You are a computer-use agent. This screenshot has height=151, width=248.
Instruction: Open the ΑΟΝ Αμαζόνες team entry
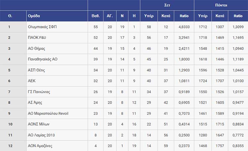click(40, 146)
